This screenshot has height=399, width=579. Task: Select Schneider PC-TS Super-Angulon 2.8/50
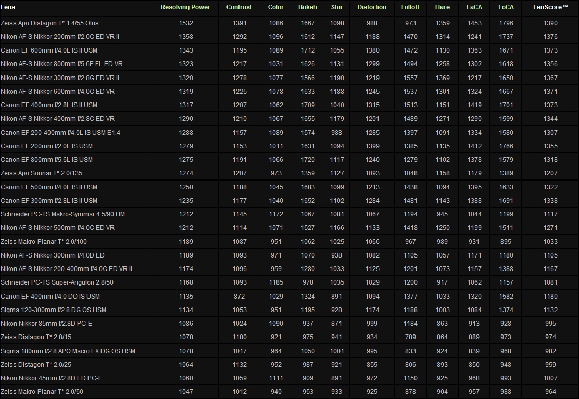click(x=57, y=282)
